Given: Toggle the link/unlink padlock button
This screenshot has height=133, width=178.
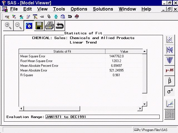Looking at the screenshot, I should tap(29, 26).
